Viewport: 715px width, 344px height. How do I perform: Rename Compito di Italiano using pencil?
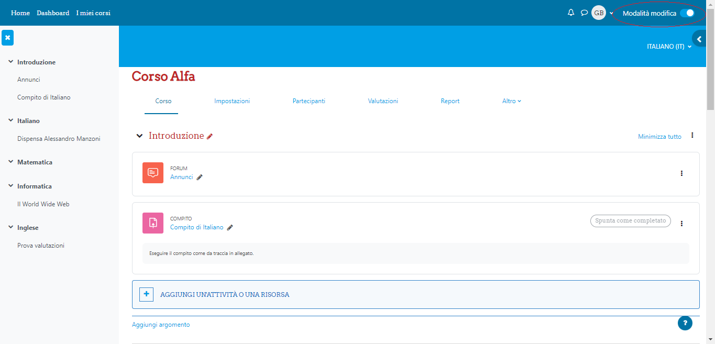pyautogui.click(x=230, y=228)
